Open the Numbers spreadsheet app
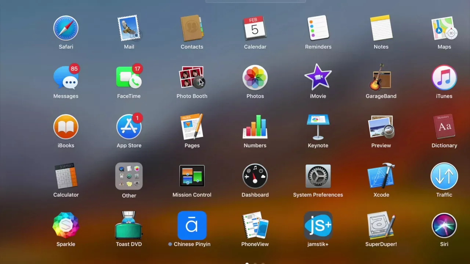 pos(255,127)
